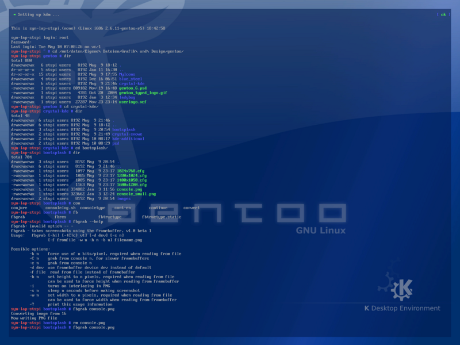Click the "-h n" set height option

coord(102,277)
